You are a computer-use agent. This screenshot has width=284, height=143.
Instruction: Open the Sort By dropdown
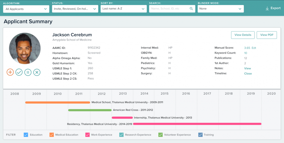pyautogui.click(x=123, y=9)
